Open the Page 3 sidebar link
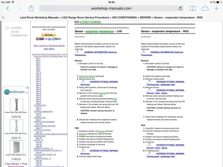The width and height of the screenshot is (223, 167). (x=38, y=58)
